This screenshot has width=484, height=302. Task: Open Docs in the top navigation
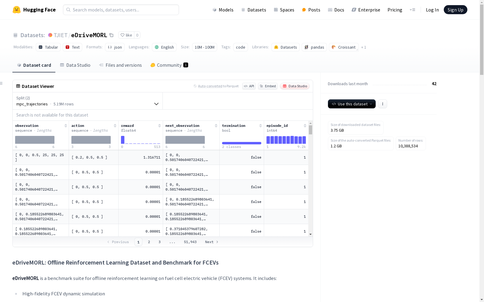[x=336, y=10]
